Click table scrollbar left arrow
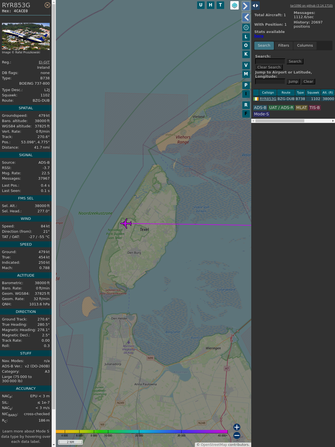The width and height of the screenshot is (335, 447). click(253, 121)
